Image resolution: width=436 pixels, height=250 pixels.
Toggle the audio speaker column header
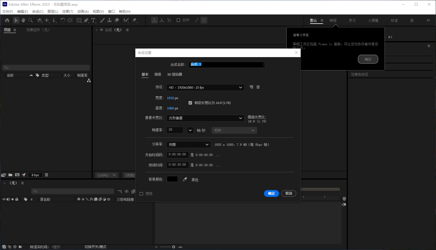tap(8, 199)
